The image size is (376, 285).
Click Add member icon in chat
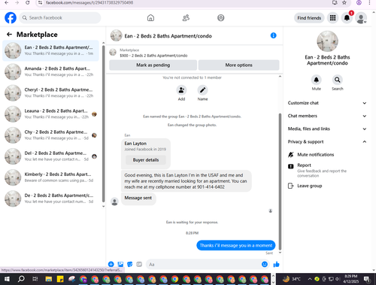[181, 90]
